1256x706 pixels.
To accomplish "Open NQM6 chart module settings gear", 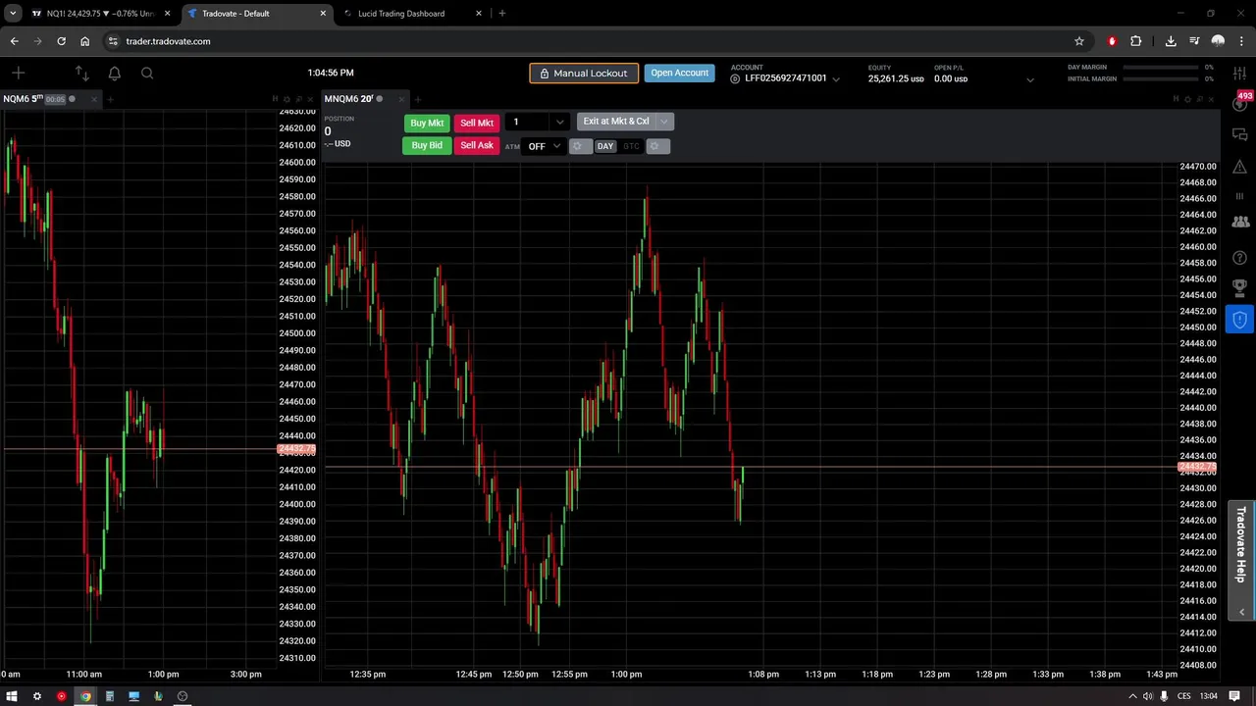I will 287,99.
